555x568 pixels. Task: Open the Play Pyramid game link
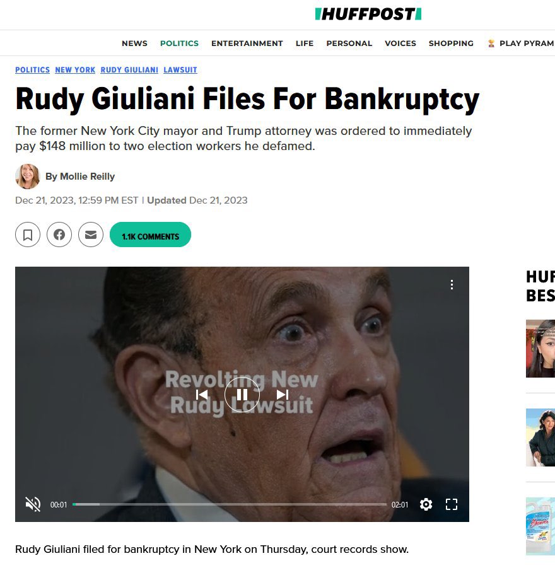point(522,43)
